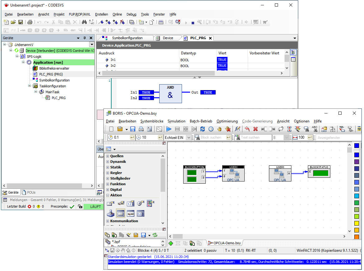The image size is (364, 271).
Task: Step the BORIS simulation forward
Action: point(194,129)
